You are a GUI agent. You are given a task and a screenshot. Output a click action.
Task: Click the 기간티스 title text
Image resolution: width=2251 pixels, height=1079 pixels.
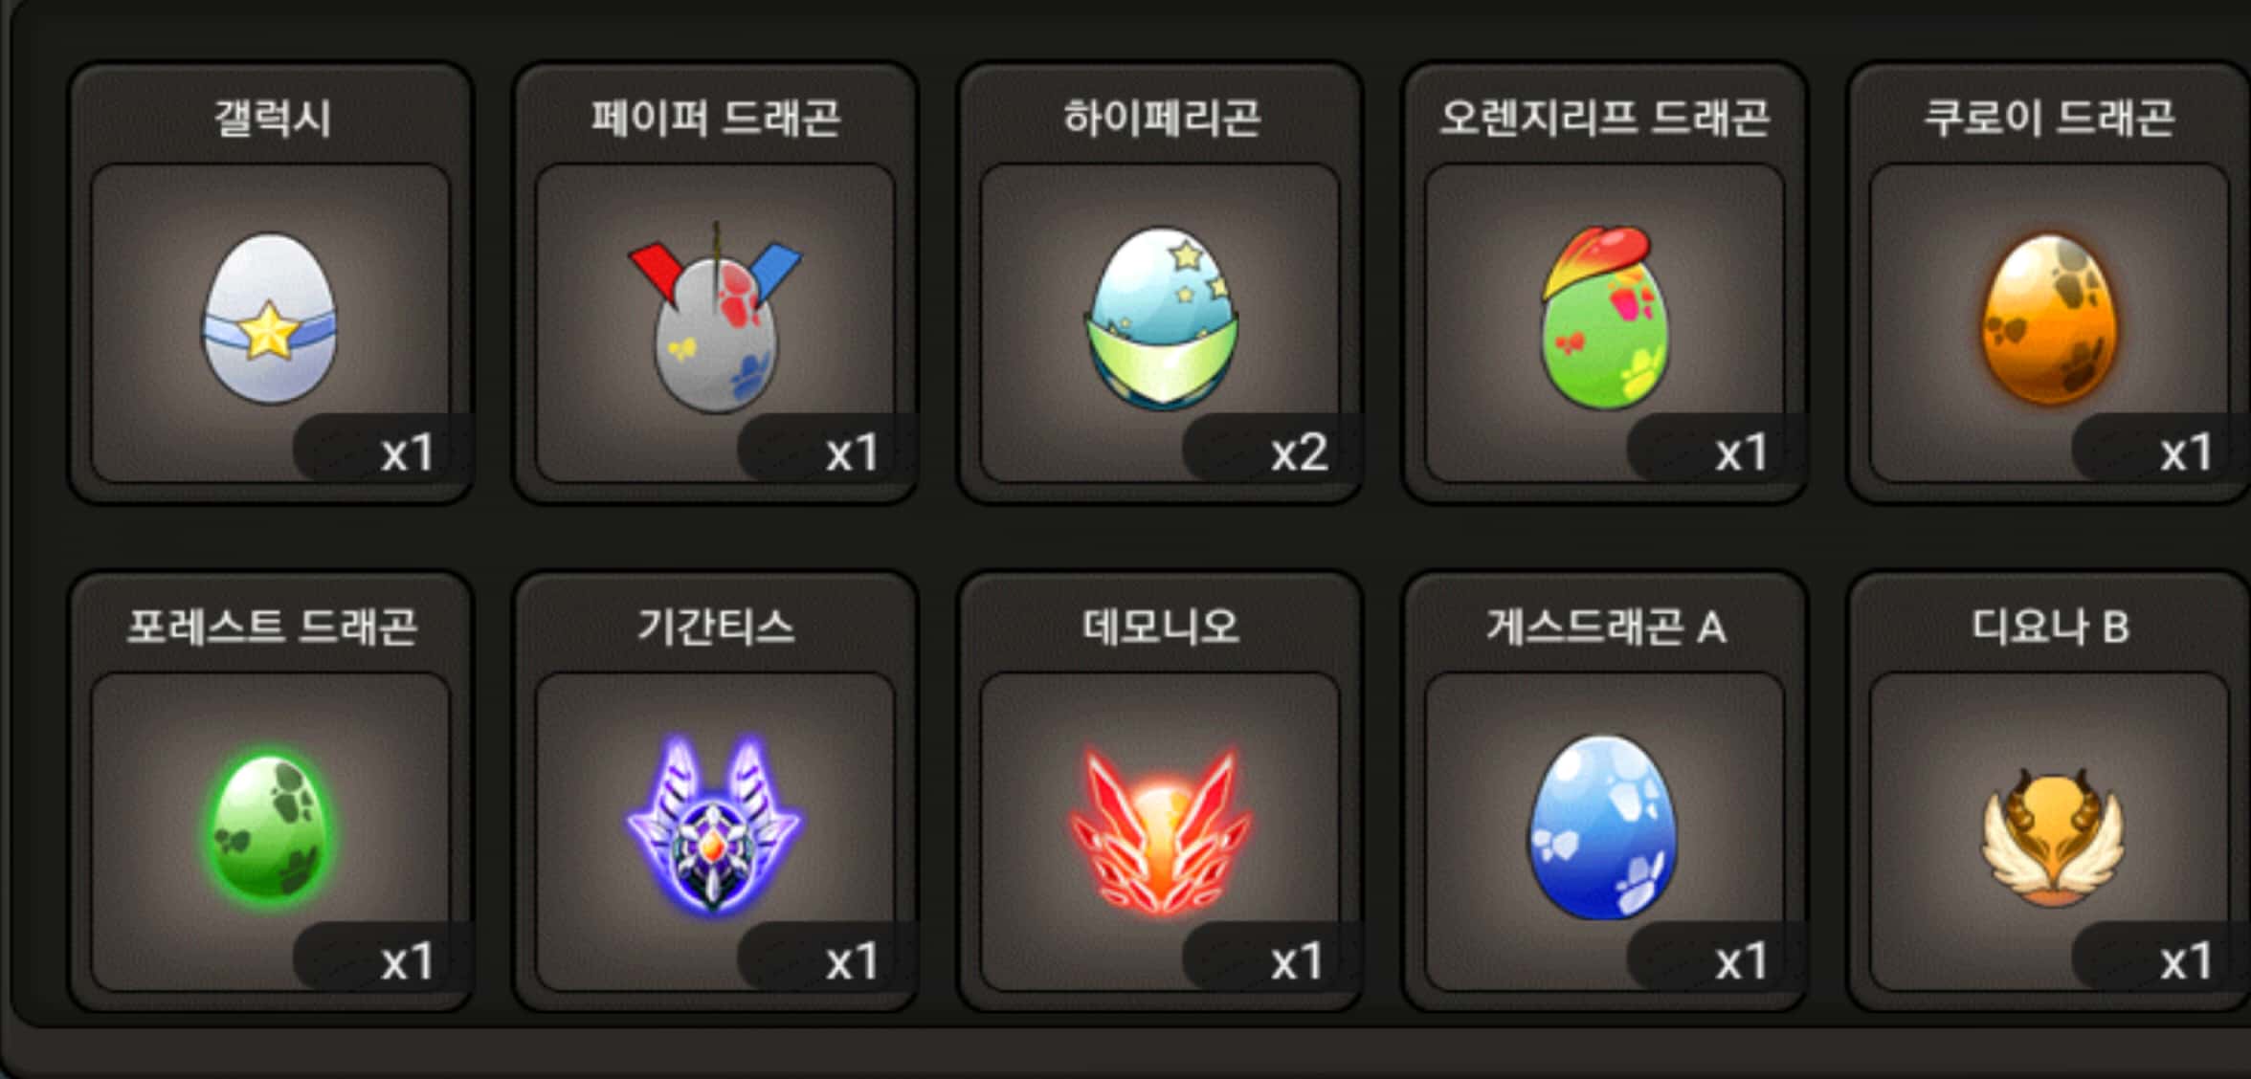[x=716, y=628]
